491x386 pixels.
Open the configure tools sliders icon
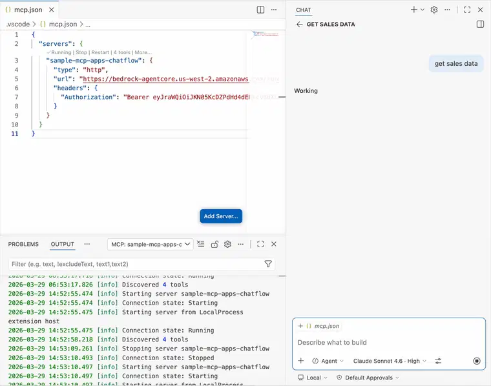click(438, 361)
